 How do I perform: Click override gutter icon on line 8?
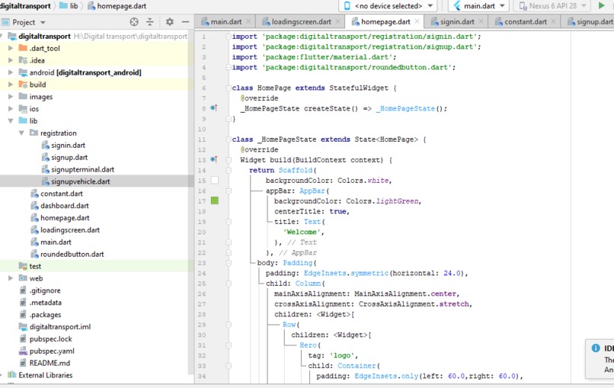pos(214,107)
